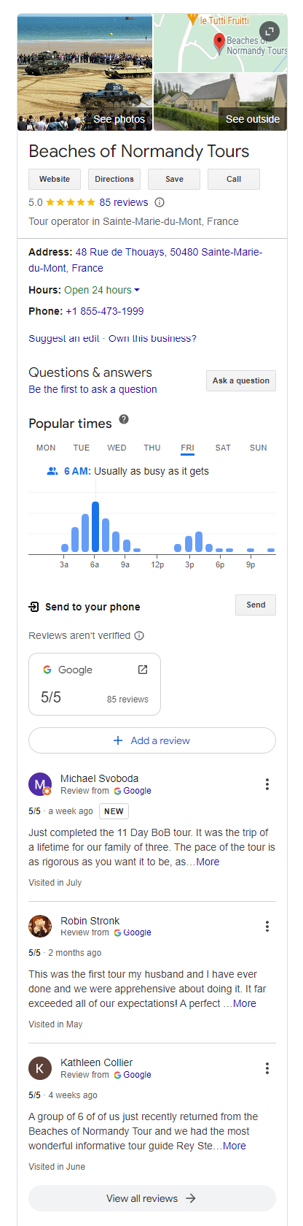Expand the map with the fullscreen icon
The width and height of the screenshot is (303, 1226).
269,31
